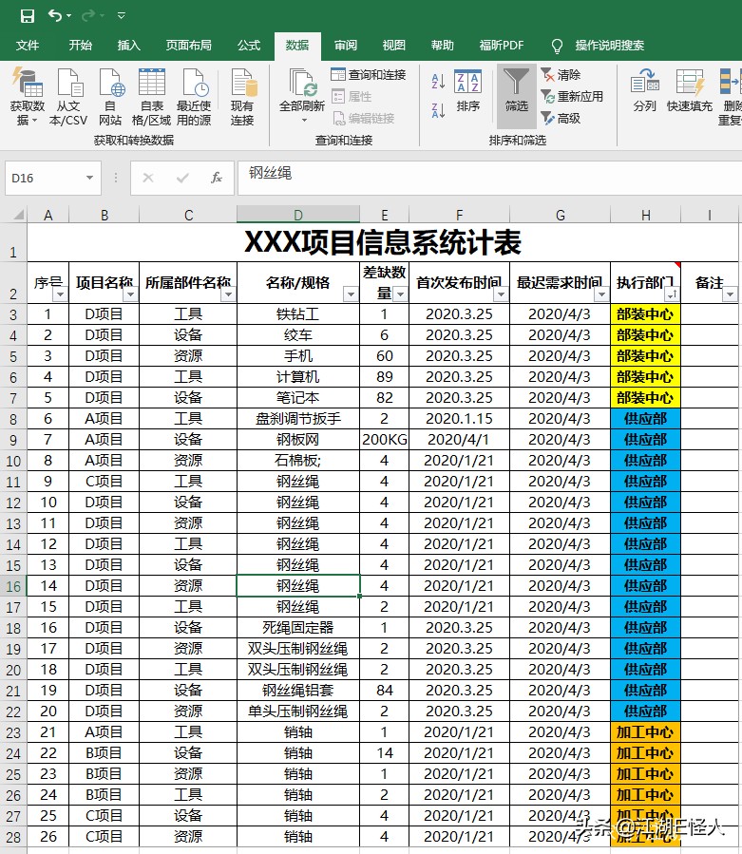Click the insert function fx icon

point(217,178)
